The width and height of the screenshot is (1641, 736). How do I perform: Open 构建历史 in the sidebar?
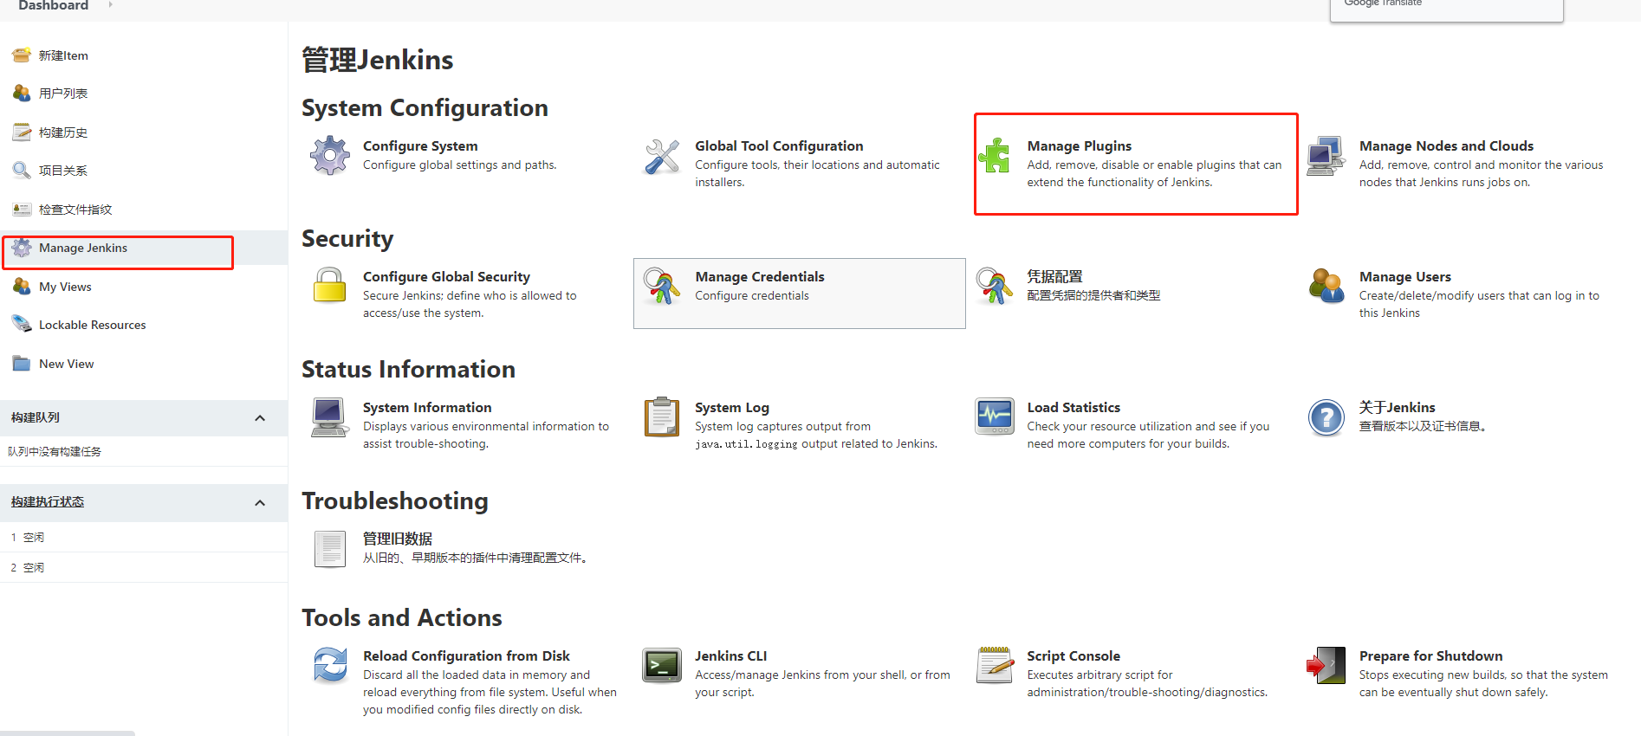(x=63, y=132)
